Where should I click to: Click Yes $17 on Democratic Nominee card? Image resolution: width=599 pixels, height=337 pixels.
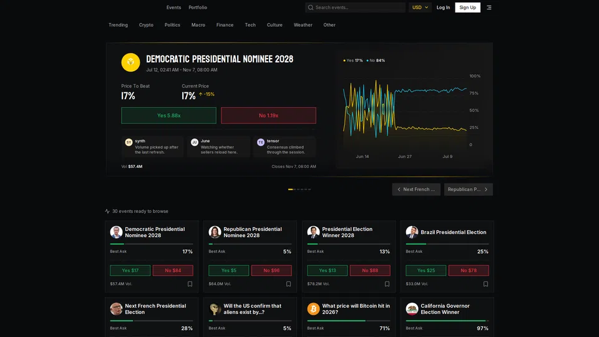[130, 270]
